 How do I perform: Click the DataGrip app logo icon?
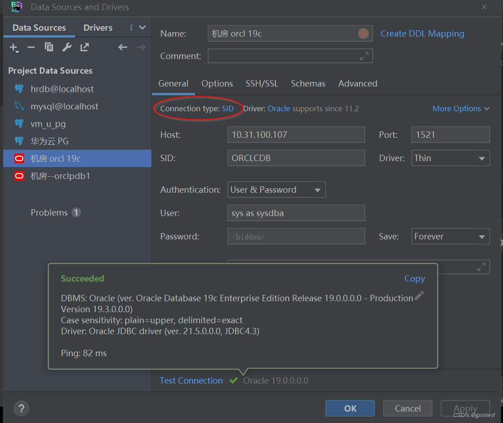click(16, 7)
